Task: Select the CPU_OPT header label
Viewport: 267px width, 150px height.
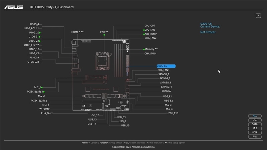Action: (x=150, y=26)
